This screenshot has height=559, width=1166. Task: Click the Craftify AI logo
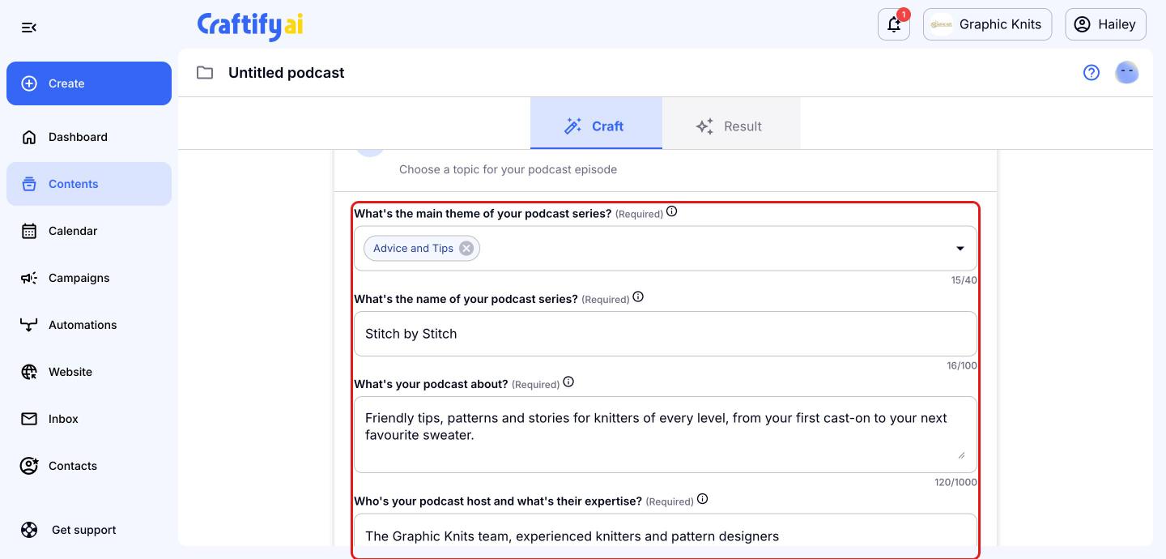pos(250,25)
